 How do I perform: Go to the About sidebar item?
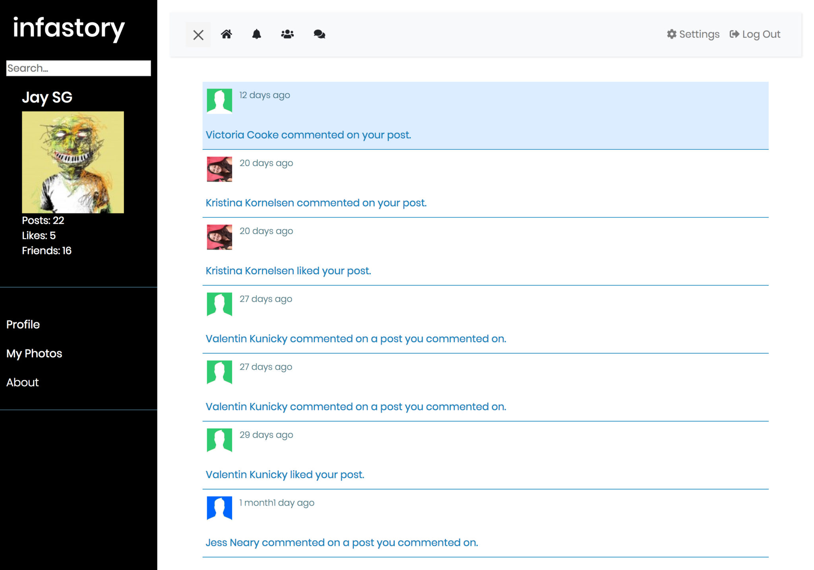click(x=22, y=382)
